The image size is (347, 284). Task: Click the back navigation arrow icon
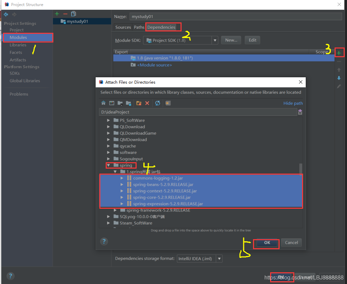click(6, 15)
